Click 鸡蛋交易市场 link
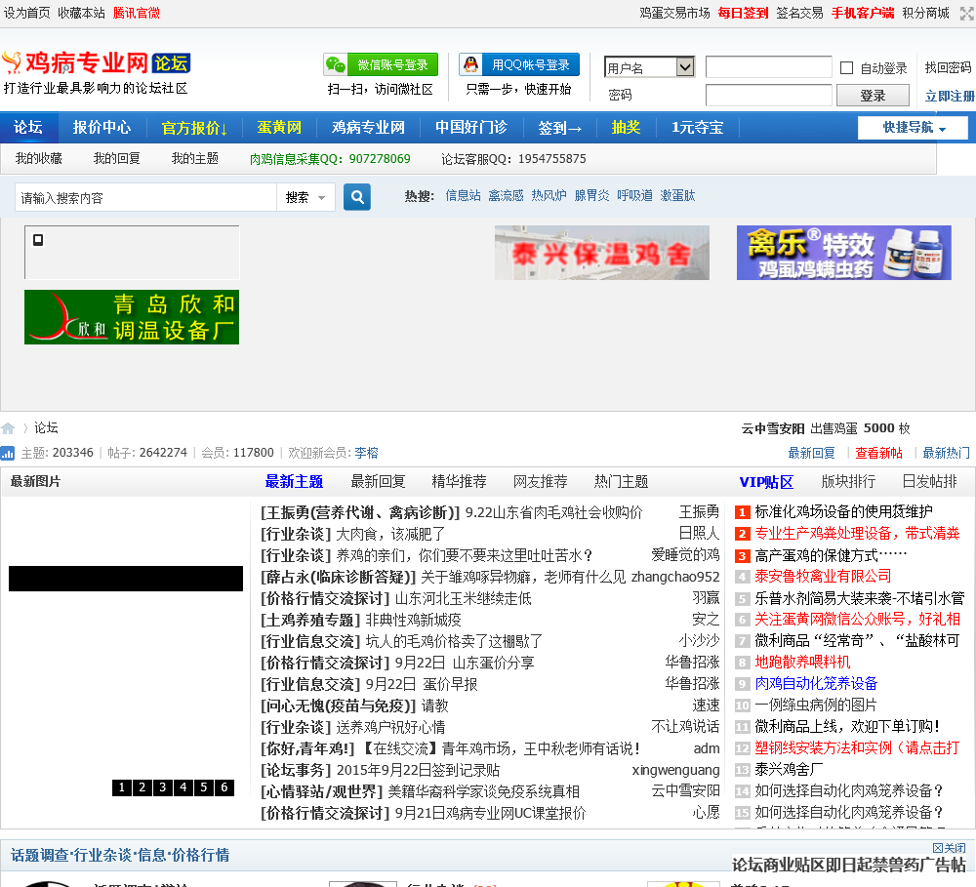 coord(674,13)
